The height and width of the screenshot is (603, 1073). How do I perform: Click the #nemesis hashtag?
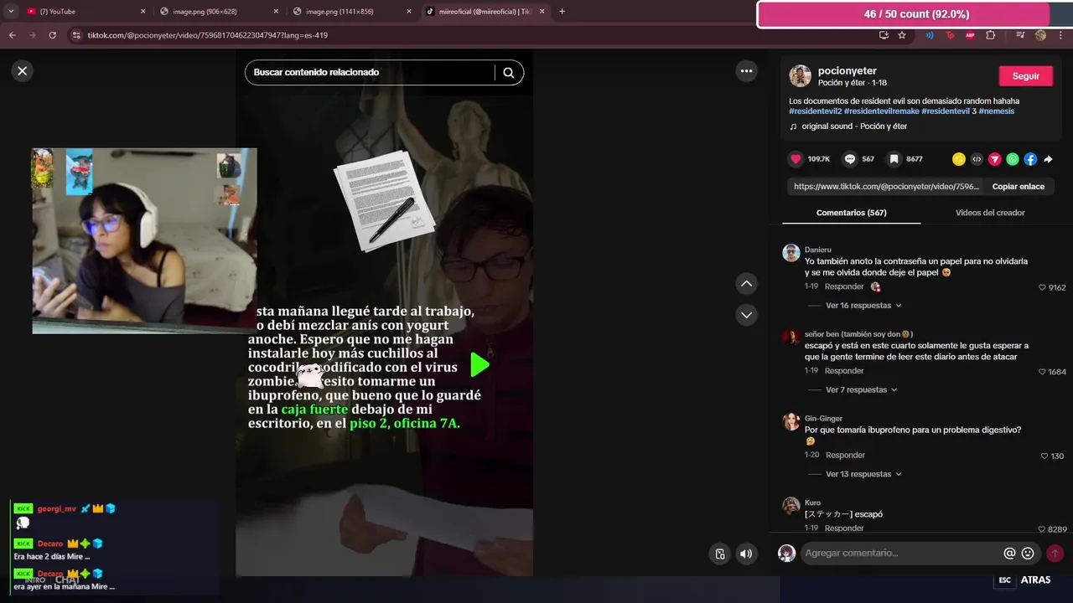click(x=997, y=111)
